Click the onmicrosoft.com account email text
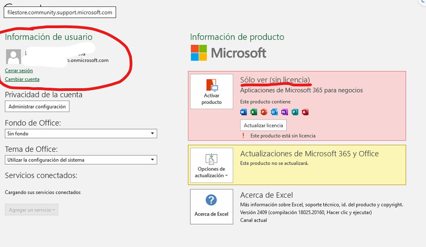Image resolution: width=426 pixels, height=247 pixels. coord(88,60)
